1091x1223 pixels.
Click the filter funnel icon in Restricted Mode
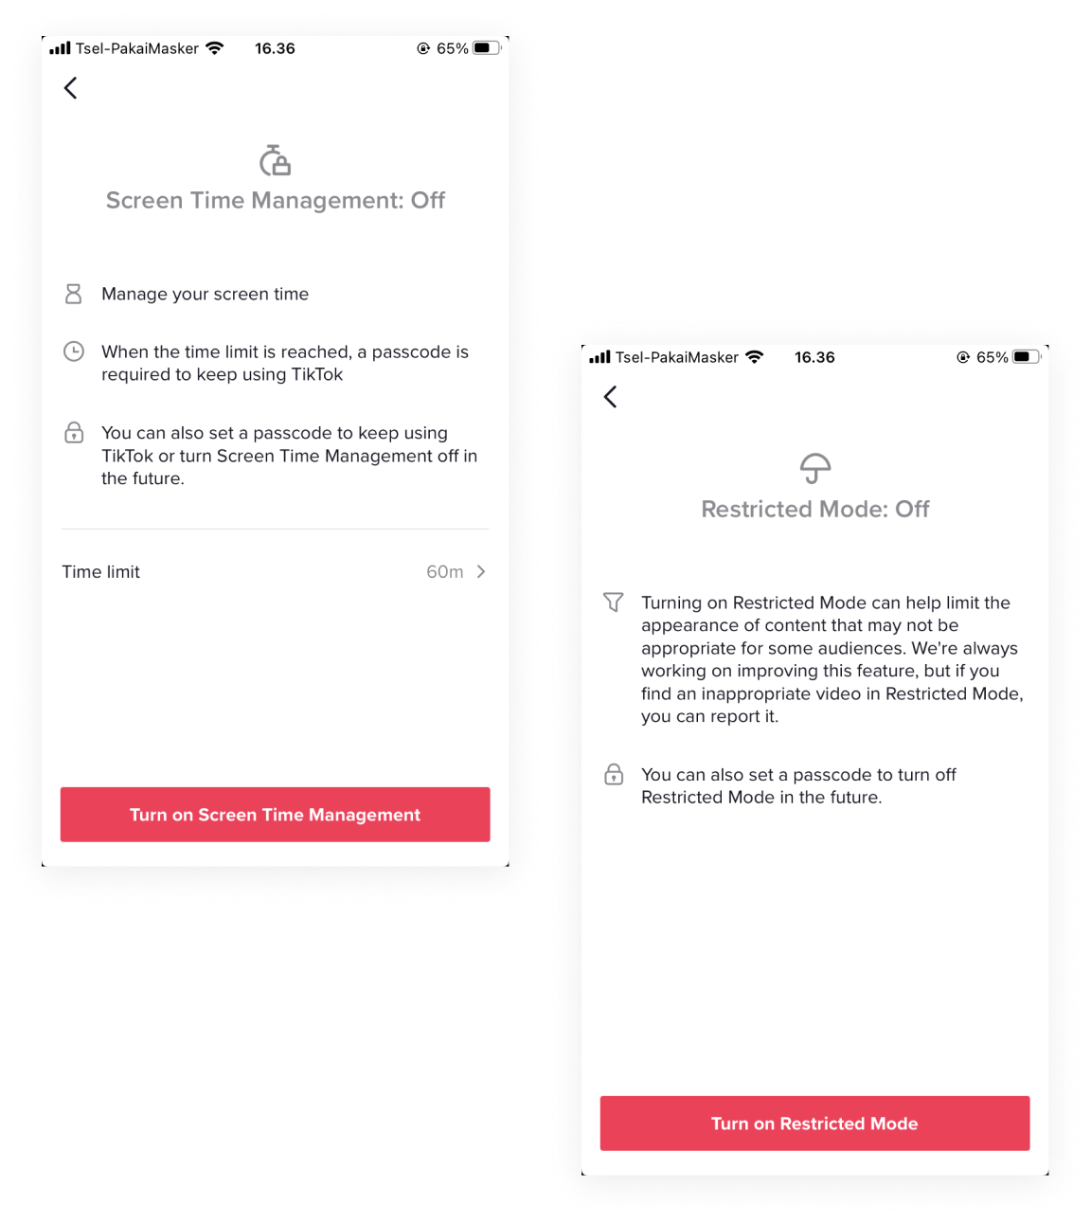pyautogui.click(x=613, y=603)
